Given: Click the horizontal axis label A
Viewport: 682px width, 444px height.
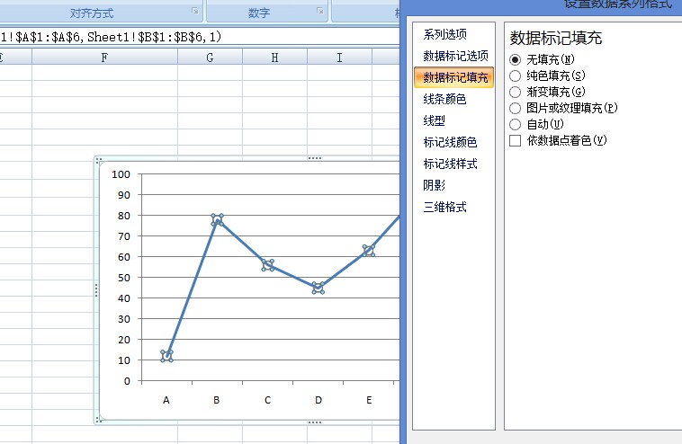Looking at the screenshot, I should pyautogui.click(x=166, y=400).
